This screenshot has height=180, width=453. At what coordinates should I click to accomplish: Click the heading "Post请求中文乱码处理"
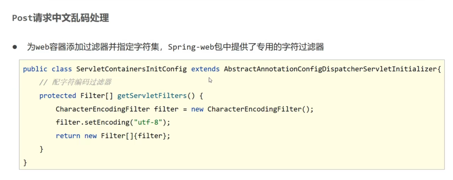(x=61, y=18)
